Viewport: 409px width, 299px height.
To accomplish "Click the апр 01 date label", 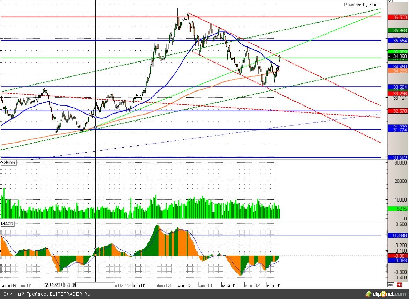I will coord(206,285).
